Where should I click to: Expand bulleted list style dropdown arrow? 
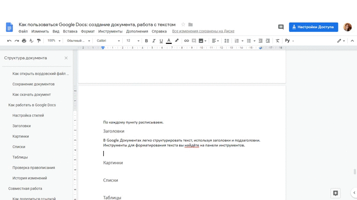[254, 41]
